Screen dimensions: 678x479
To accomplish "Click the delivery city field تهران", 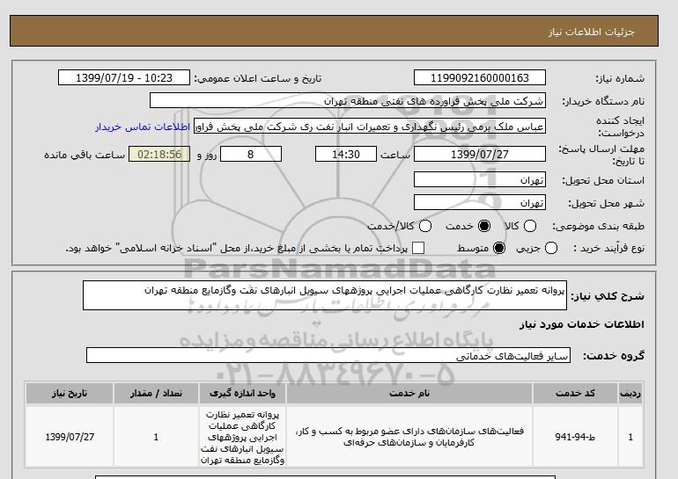I will click(480, 202).
